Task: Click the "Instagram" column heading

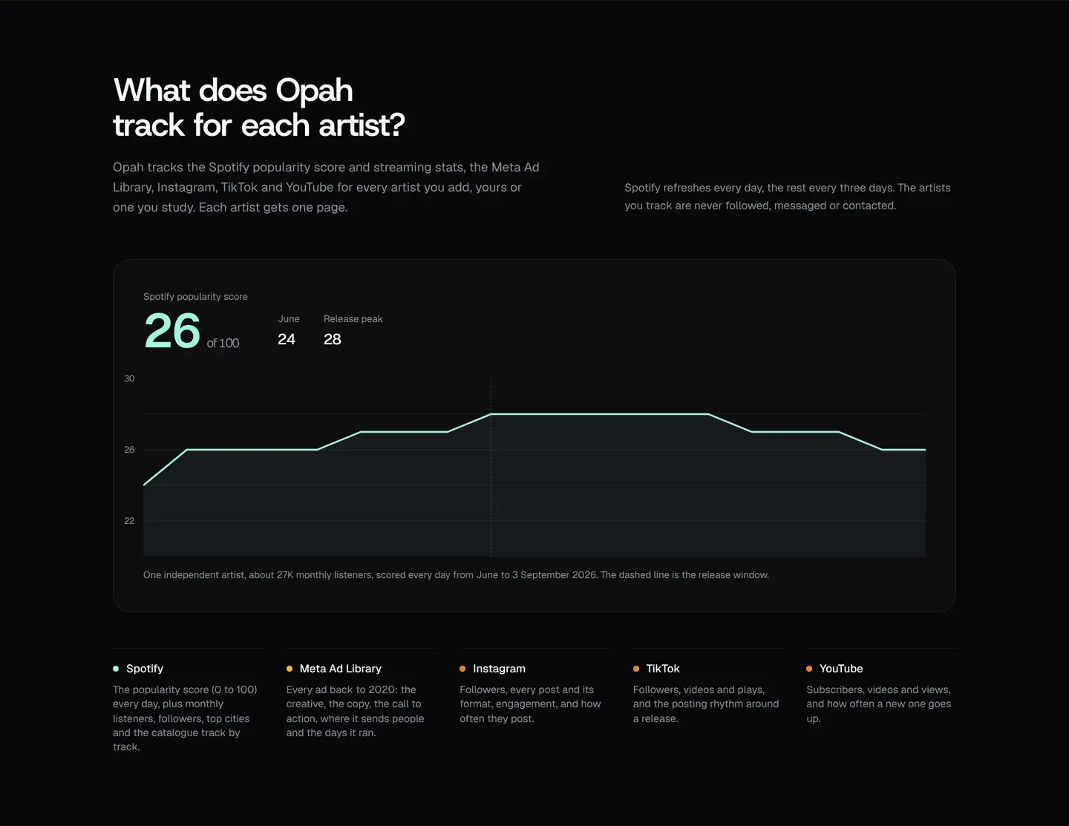Action: click(x=499, y=669)
